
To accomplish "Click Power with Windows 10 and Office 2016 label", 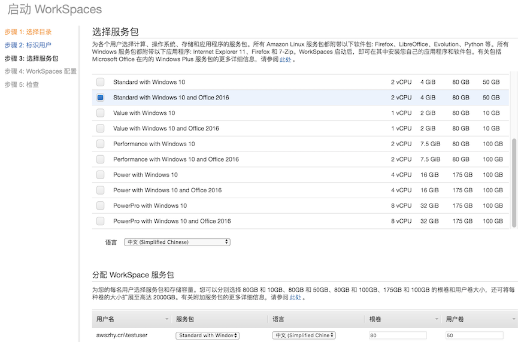I will [x=167, y=190].
